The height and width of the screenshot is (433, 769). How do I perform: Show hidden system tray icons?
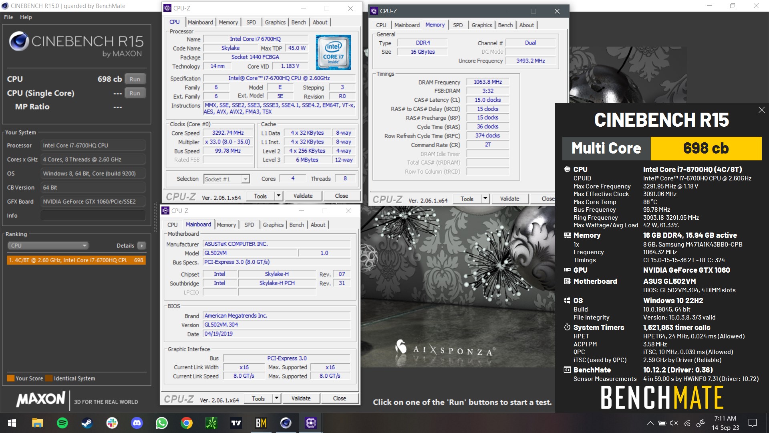[x=650, y=423]
